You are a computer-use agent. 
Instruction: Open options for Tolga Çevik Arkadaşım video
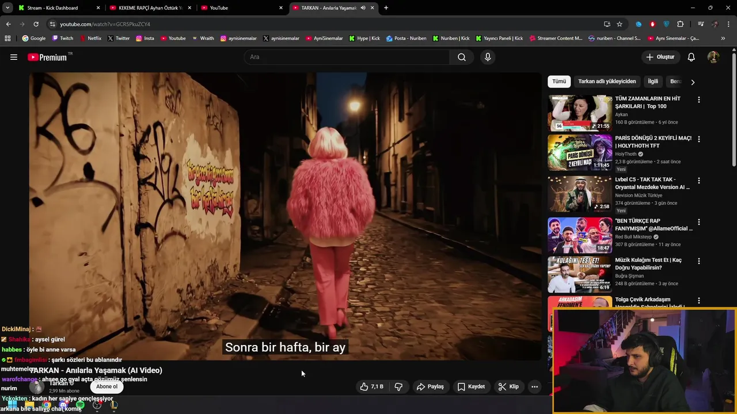click(699, 301)
